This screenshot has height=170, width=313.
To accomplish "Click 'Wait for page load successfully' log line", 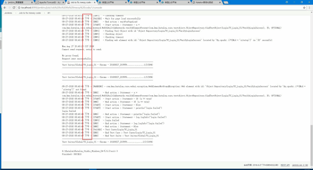I will pyautogui.click(x=101, y=19).
